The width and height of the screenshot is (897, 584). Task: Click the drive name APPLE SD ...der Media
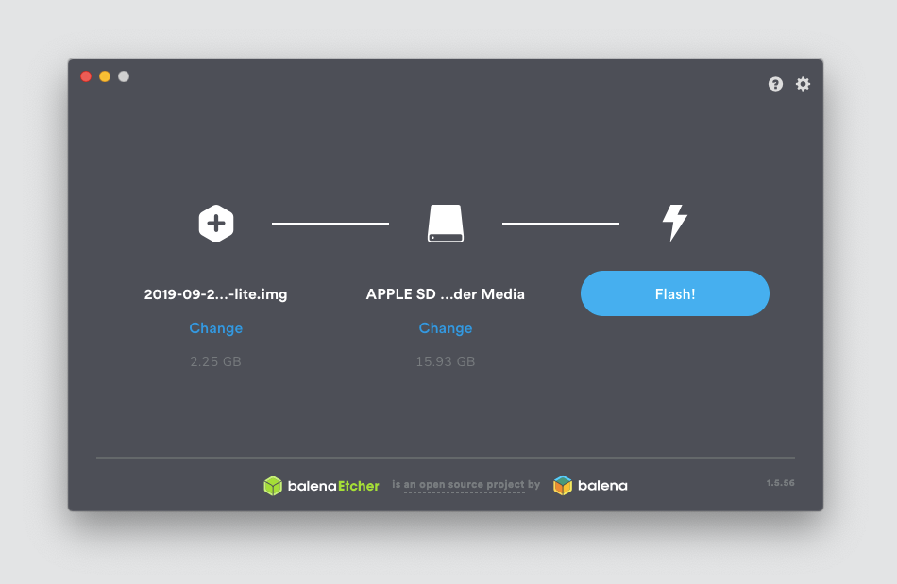click(446, 294)
